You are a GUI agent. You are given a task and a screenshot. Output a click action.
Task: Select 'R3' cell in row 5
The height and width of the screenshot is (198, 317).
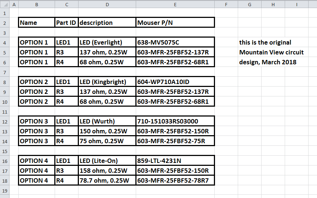click(67, 52)
